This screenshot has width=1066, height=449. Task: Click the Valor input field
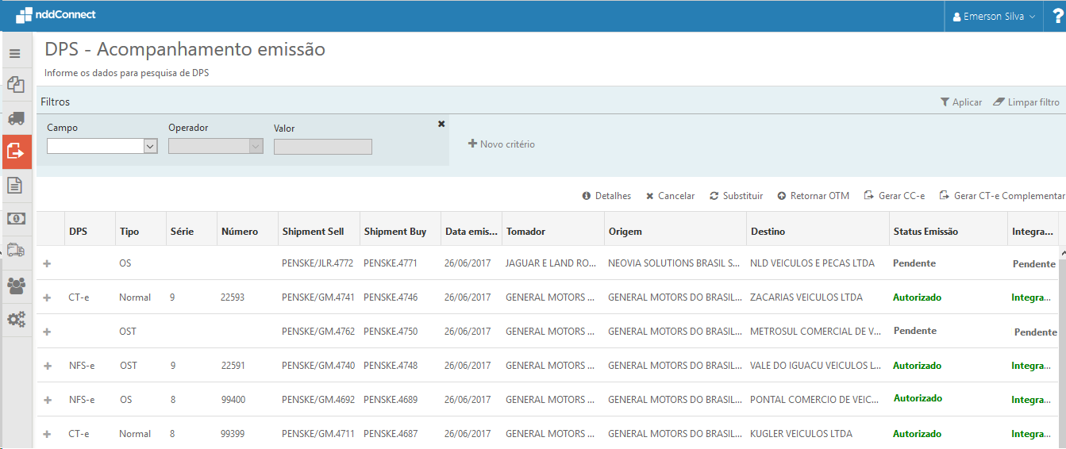coord(322,147)
